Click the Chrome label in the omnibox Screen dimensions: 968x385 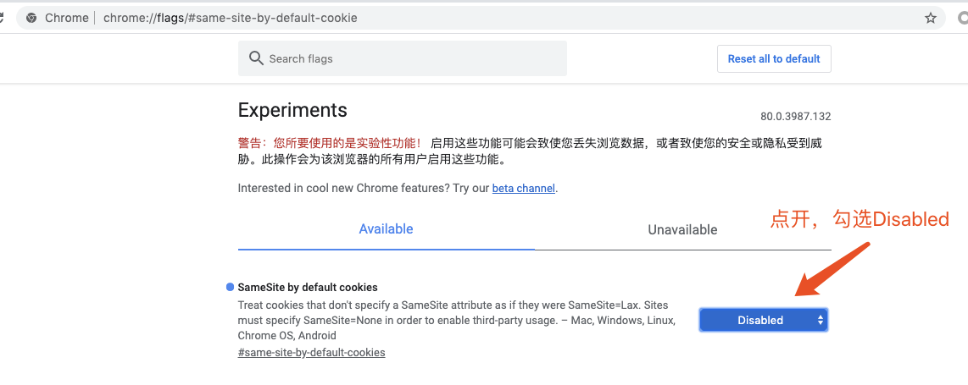tap(67, 18)
